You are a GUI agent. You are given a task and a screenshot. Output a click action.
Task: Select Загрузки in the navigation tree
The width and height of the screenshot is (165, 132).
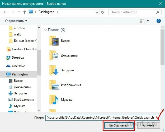pyautogui.click(x=18, y=93)
